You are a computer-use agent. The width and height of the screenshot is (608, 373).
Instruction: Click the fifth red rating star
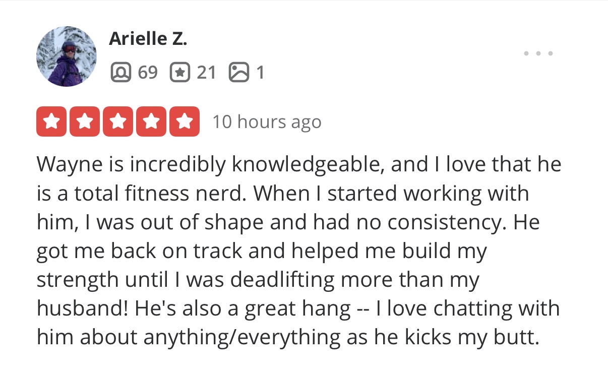[x=185, y=121]
